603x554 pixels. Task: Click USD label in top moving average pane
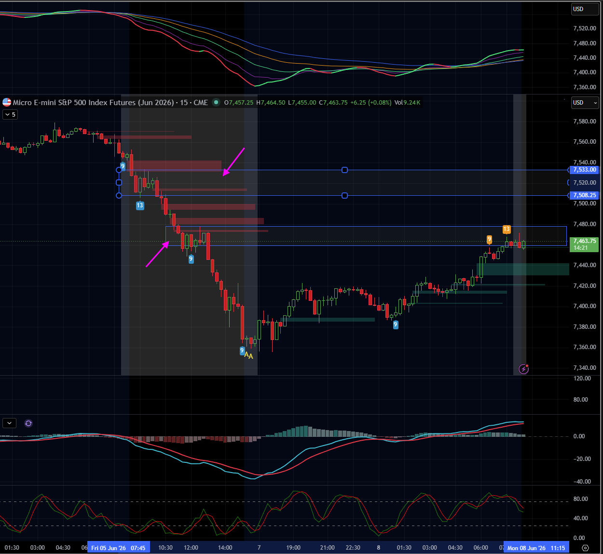click(x=585, y=9)
